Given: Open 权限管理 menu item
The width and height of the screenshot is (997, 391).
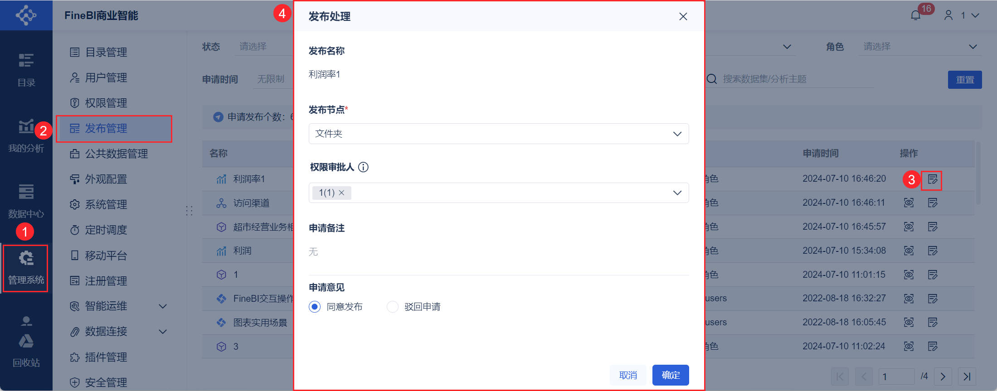Looking at the screenshot, I should coord(106,103).
